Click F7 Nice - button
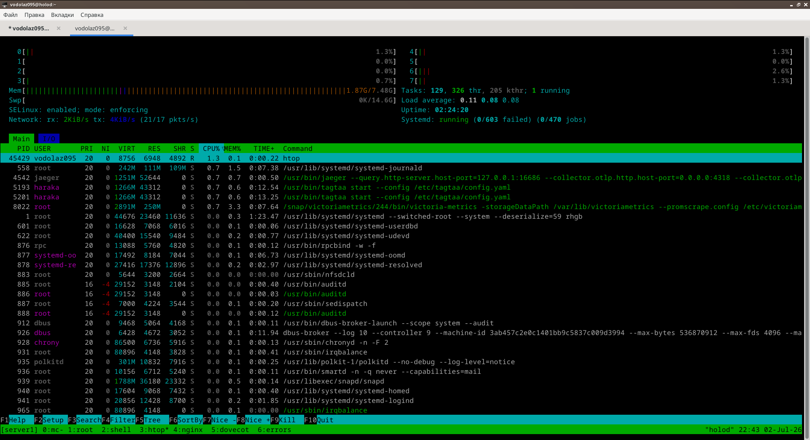 220,420
